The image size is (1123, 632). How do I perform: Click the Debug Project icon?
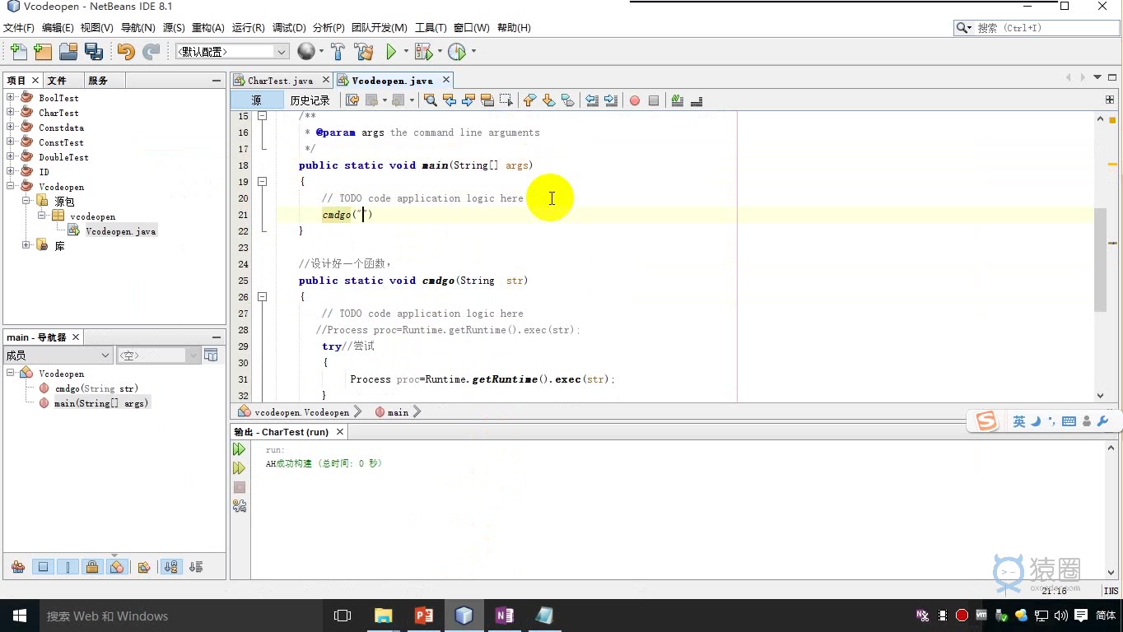(423, 52)
